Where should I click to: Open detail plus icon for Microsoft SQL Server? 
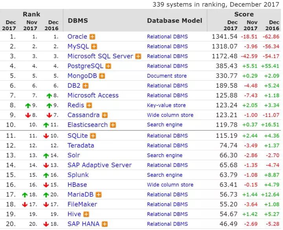click(138, 56)
